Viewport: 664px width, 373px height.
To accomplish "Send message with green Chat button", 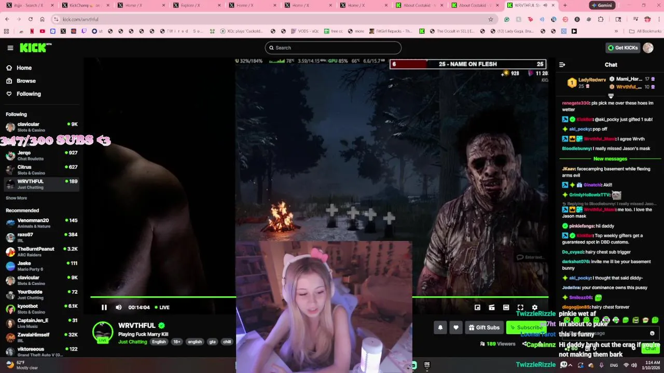I will [x=651, y=349].
